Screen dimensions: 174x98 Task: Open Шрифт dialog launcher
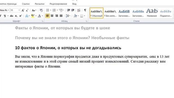click(x=42, y=21)
